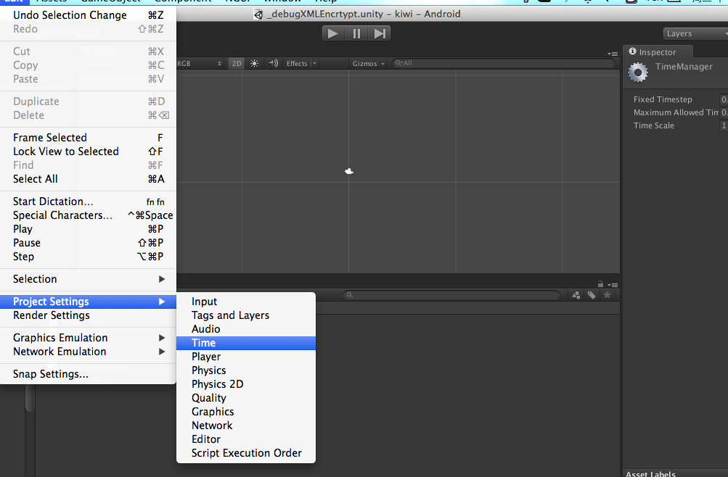Click the Maximum Allowed Timestep value field
Image resolution: width=728 pixels, height=477 pixels.
coord(724,112)
